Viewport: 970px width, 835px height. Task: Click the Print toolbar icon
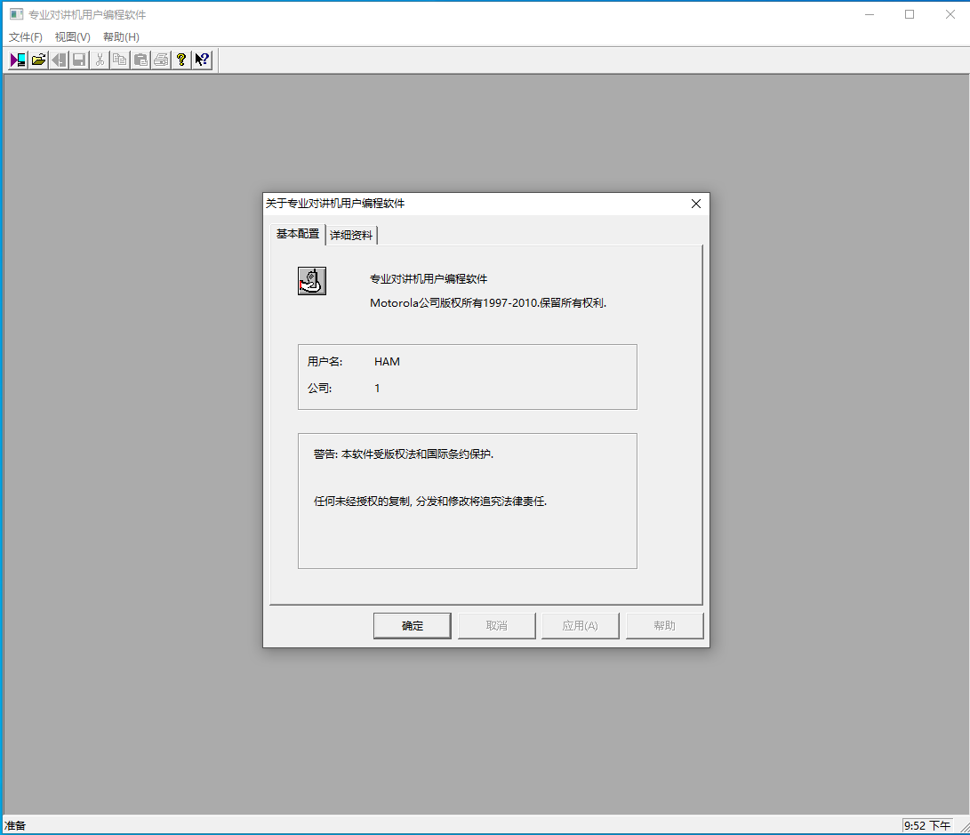click(x=161, y=60)
